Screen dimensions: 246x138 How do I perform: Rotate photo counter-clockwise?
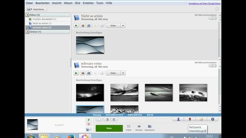tap(108, 119)
